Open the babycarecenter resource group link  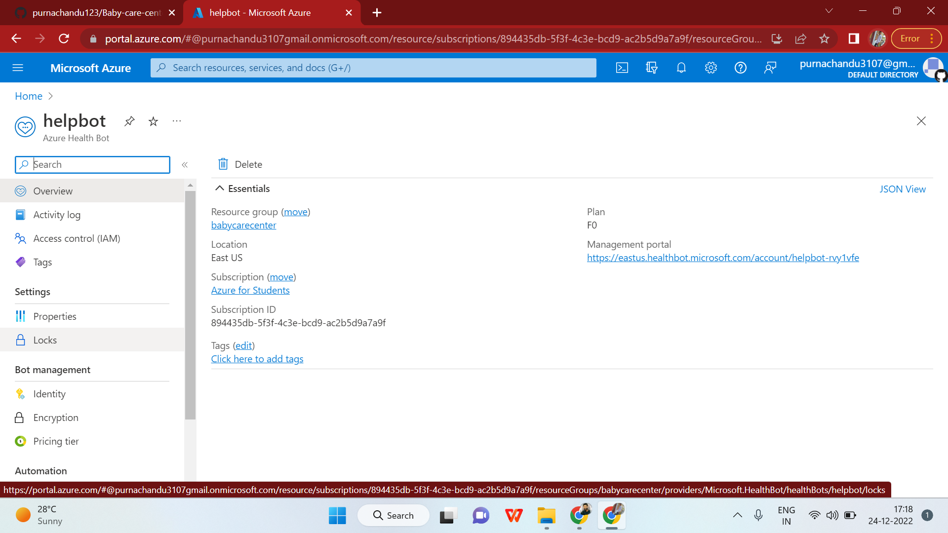click(x=243, y=225)
